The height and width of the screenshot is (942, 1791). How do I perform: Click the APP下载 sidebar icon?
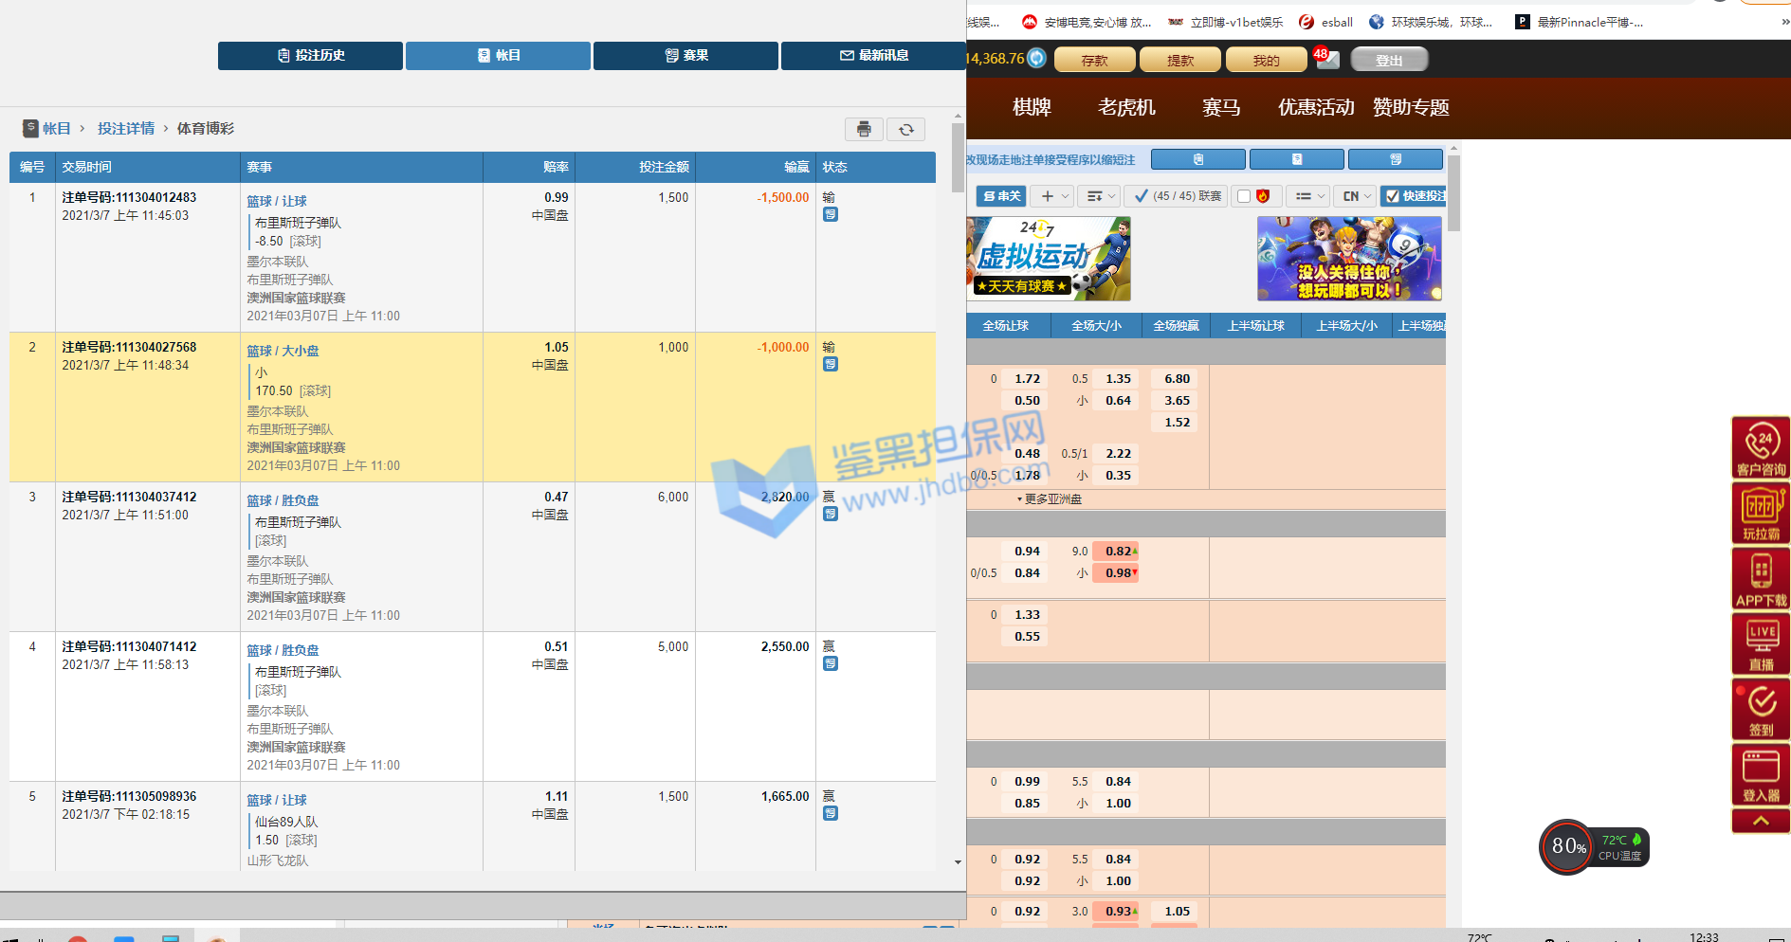1761,578
